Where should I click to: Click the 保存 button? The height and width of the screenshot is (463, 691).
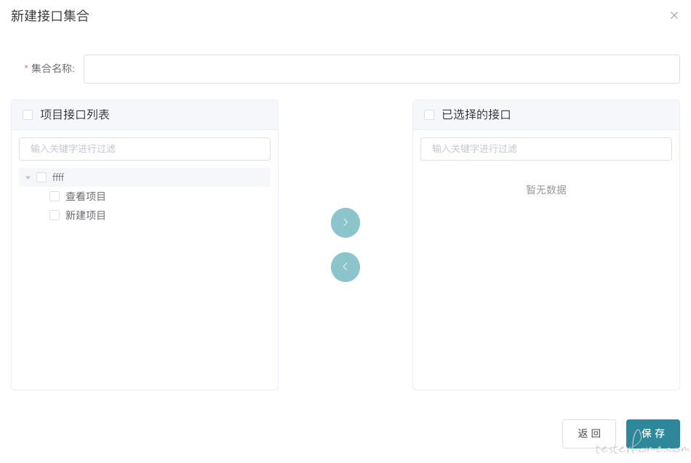(x=652, y=433)
